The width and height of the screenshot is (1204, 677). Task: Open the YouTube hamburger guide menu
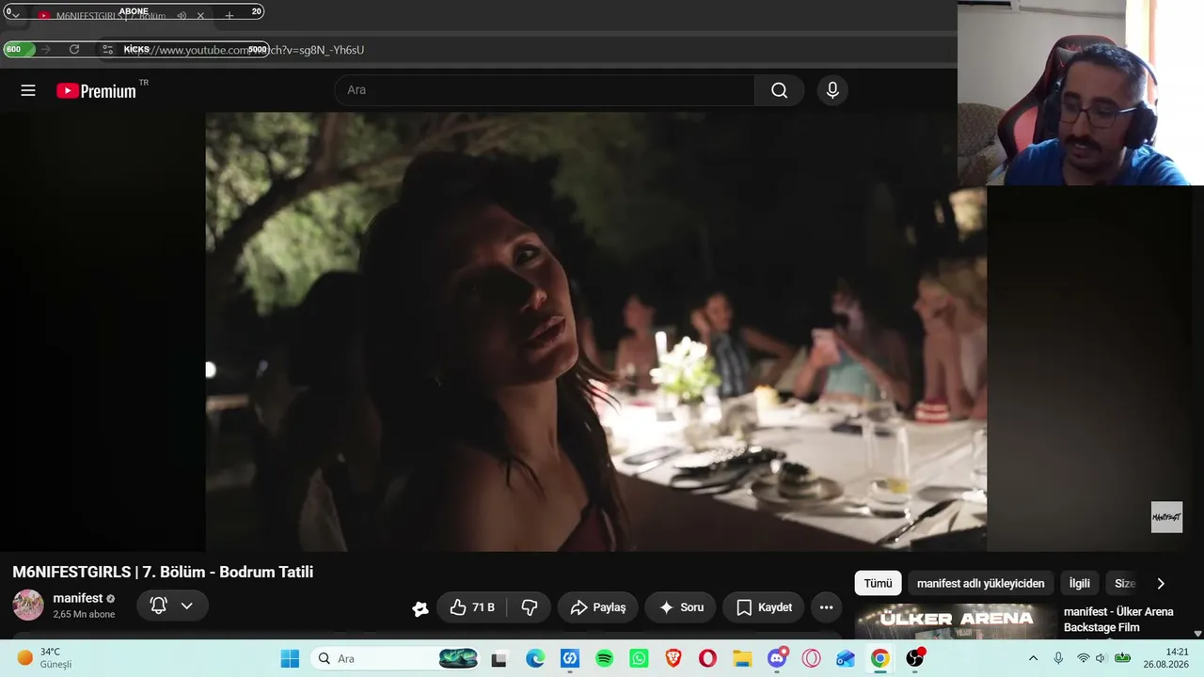coord(28,90)
